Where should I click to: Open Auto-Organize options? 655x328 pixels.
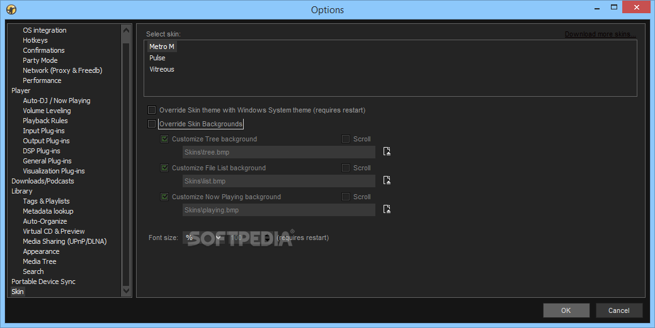click(45, 221)
